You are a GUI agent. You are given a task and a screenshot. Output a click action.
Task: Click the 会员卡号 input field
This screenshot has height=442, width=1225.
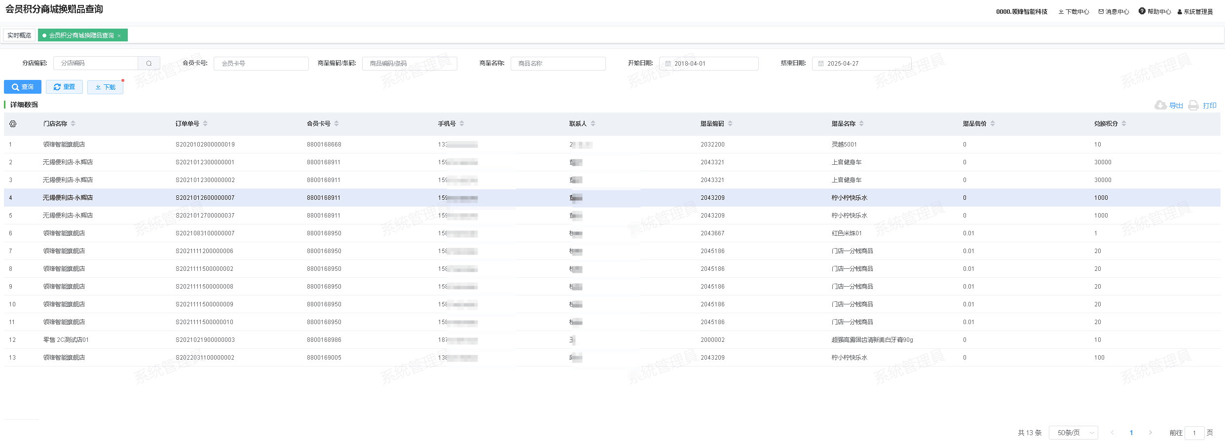pos(261,64)
